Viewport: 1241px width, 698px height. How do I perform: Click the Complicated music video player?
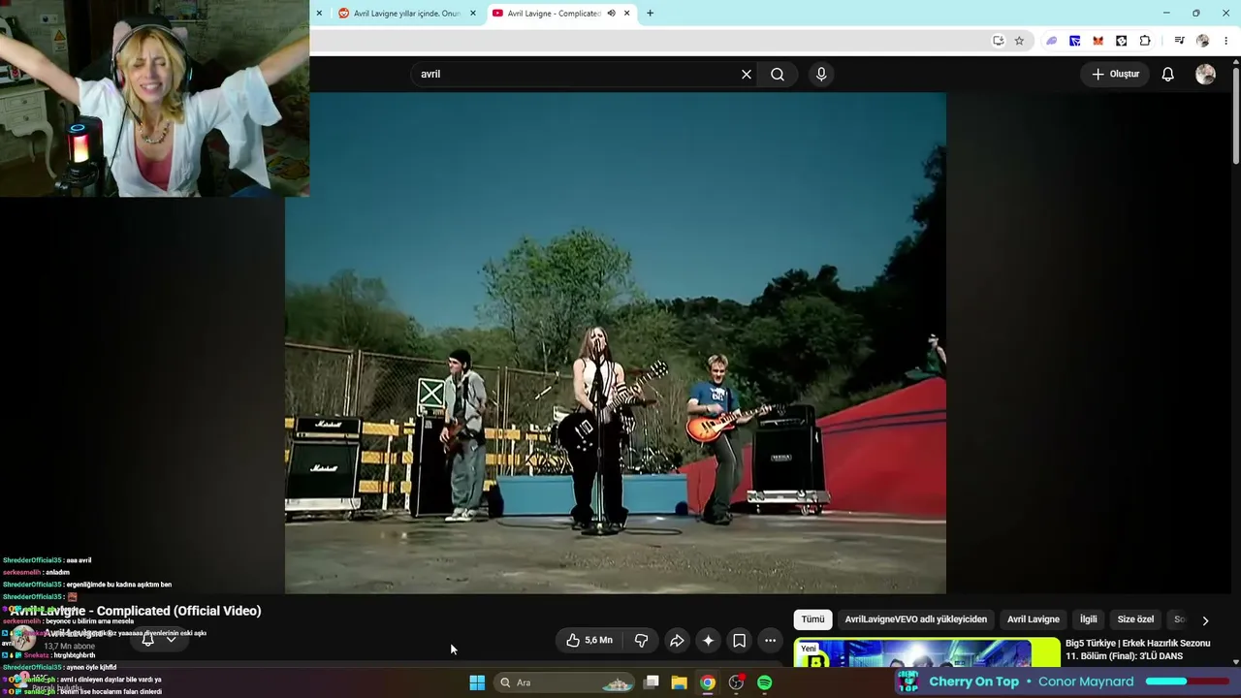616,342
